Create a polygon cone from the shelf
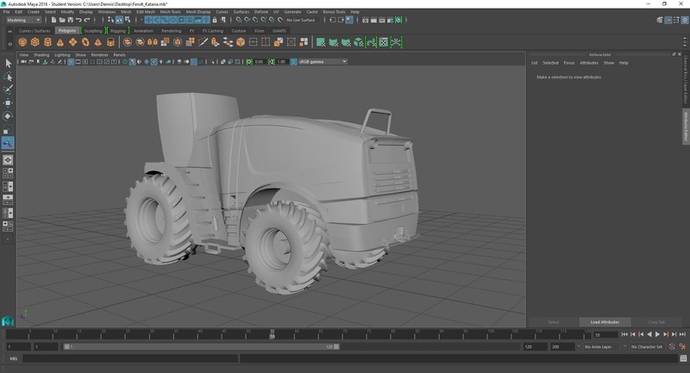This screenshot has width=690, height=373. tap(60, 42)
